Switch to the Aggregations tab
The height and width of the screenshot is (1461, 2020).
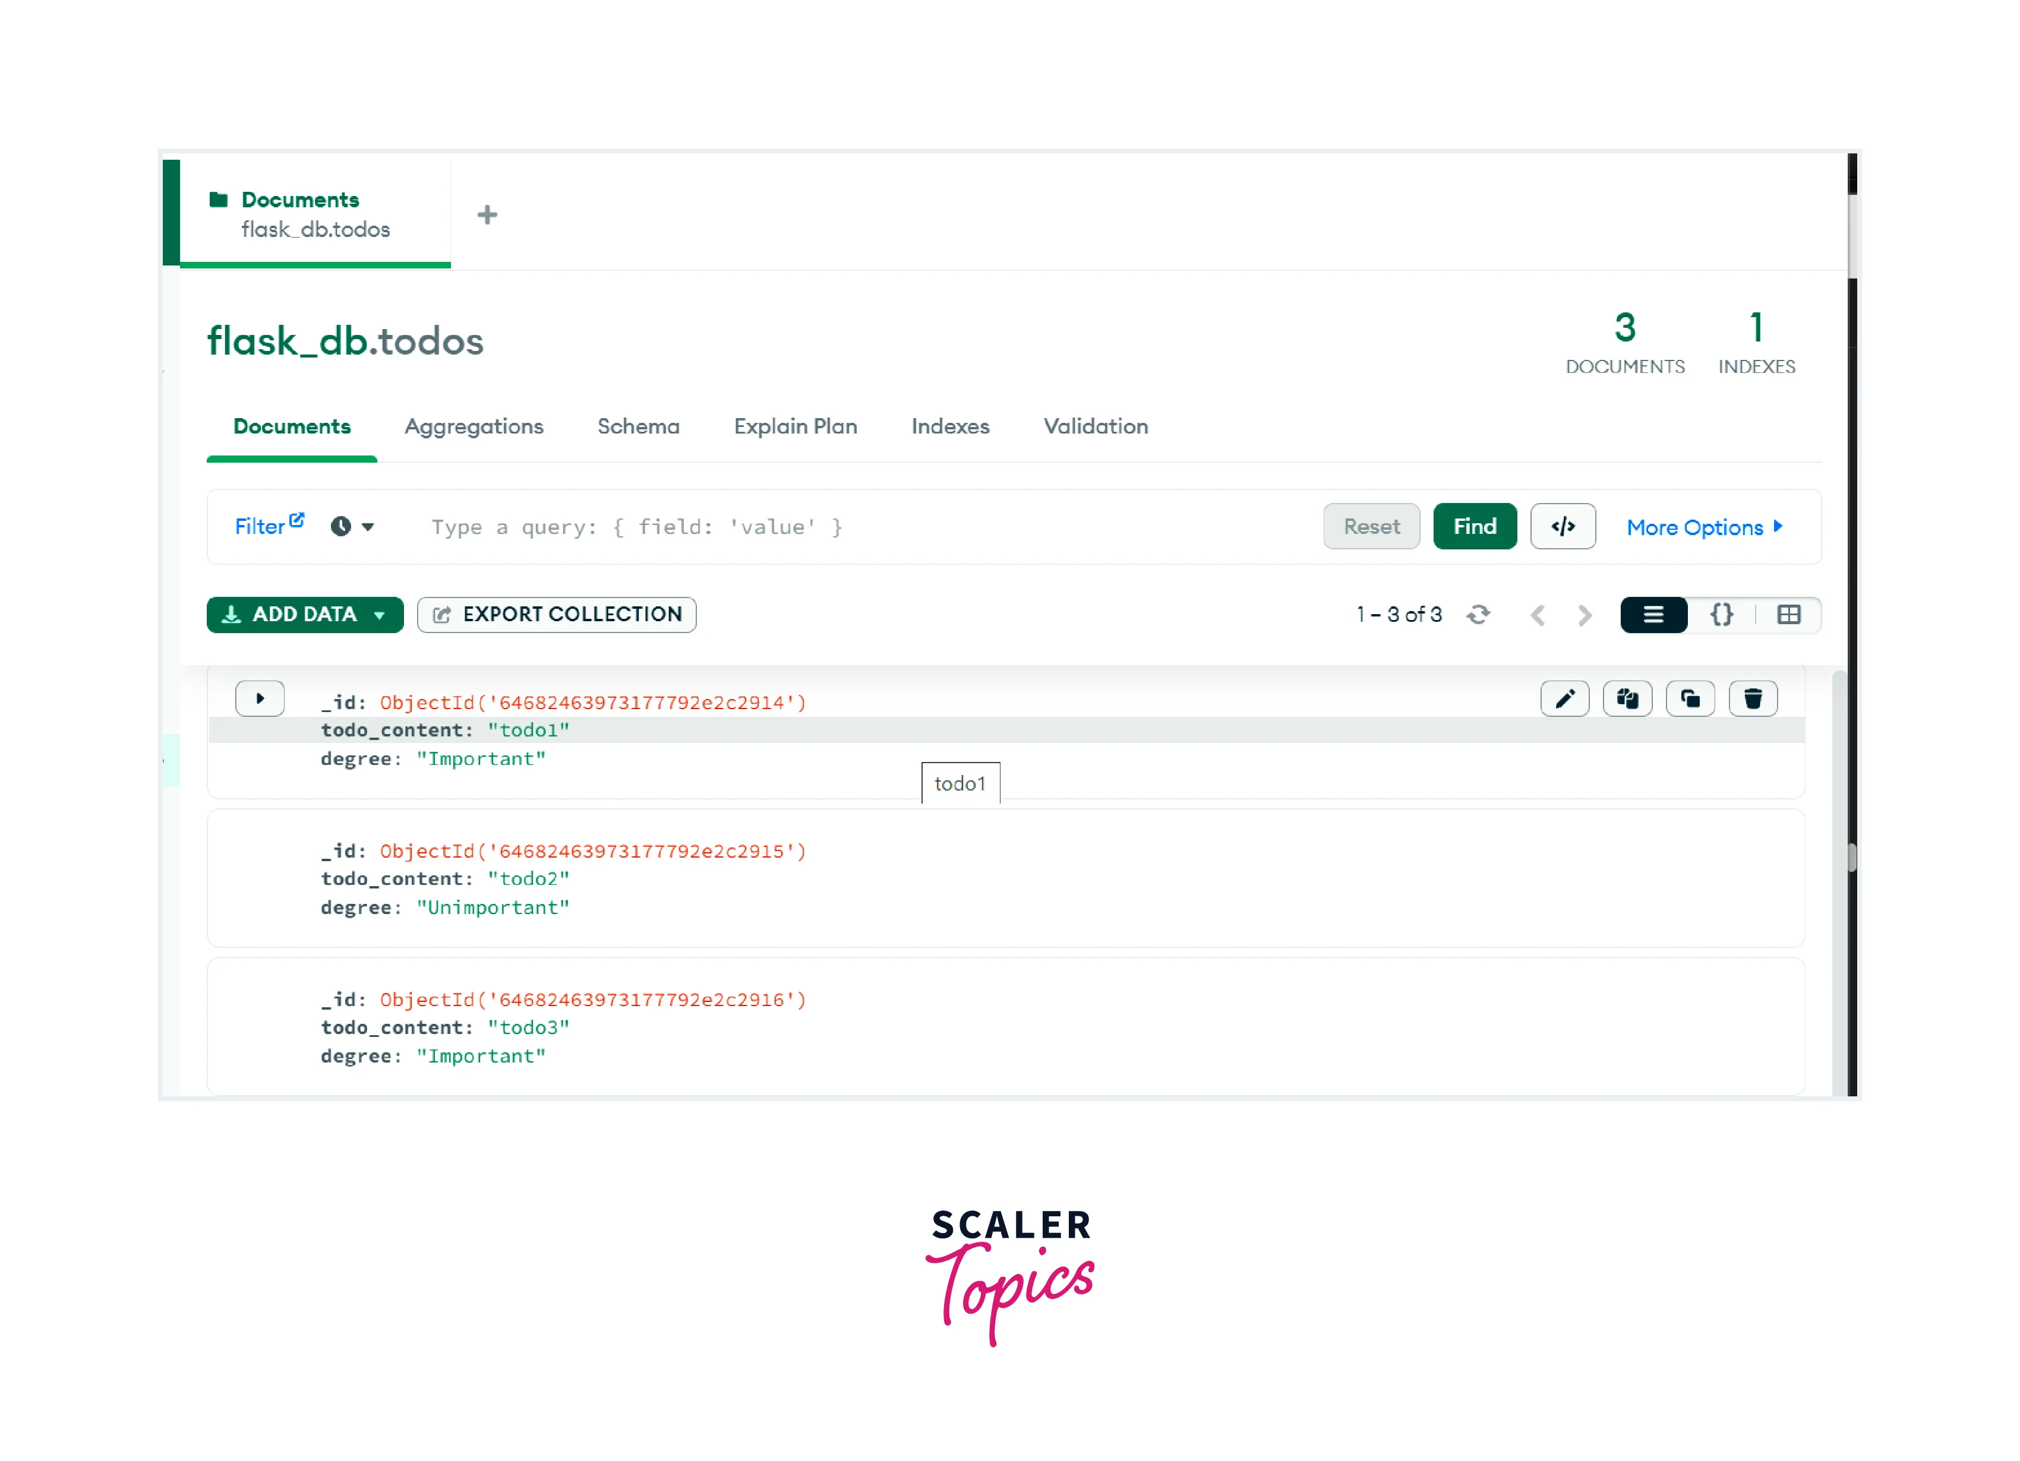coord(474,426)
